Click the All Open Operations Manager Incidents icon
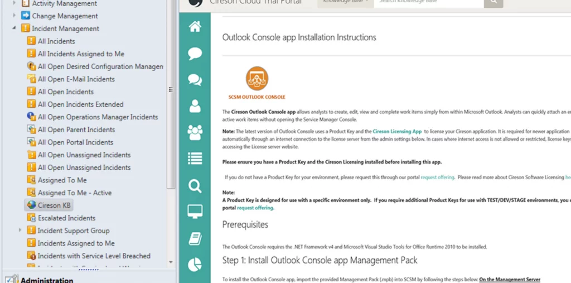 coord(31,117)
